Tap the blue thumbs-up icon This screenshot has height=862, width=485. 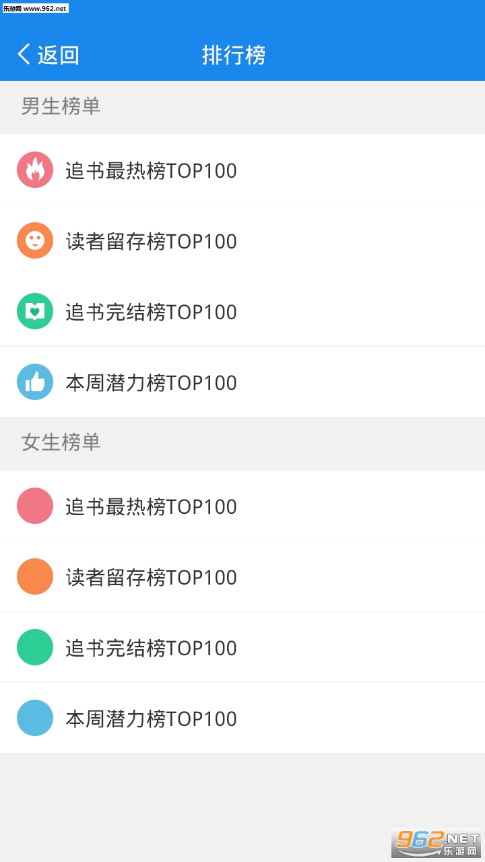pyautogui.click(x=35, y=382)
